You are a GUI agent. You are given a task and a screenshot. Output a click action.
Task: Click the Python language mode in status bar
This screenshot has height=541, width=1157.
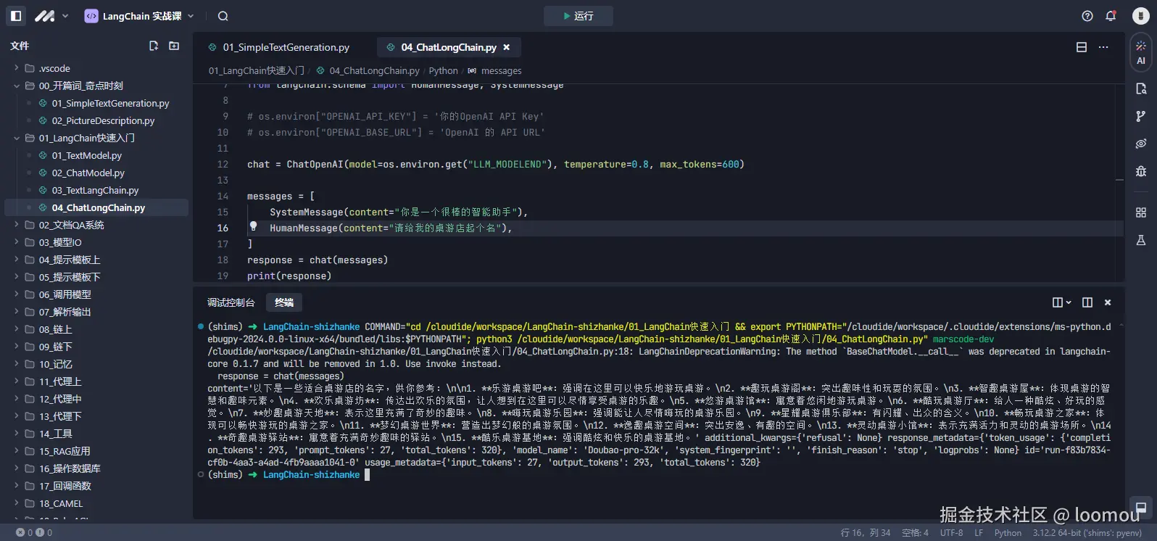point(1007,533)
